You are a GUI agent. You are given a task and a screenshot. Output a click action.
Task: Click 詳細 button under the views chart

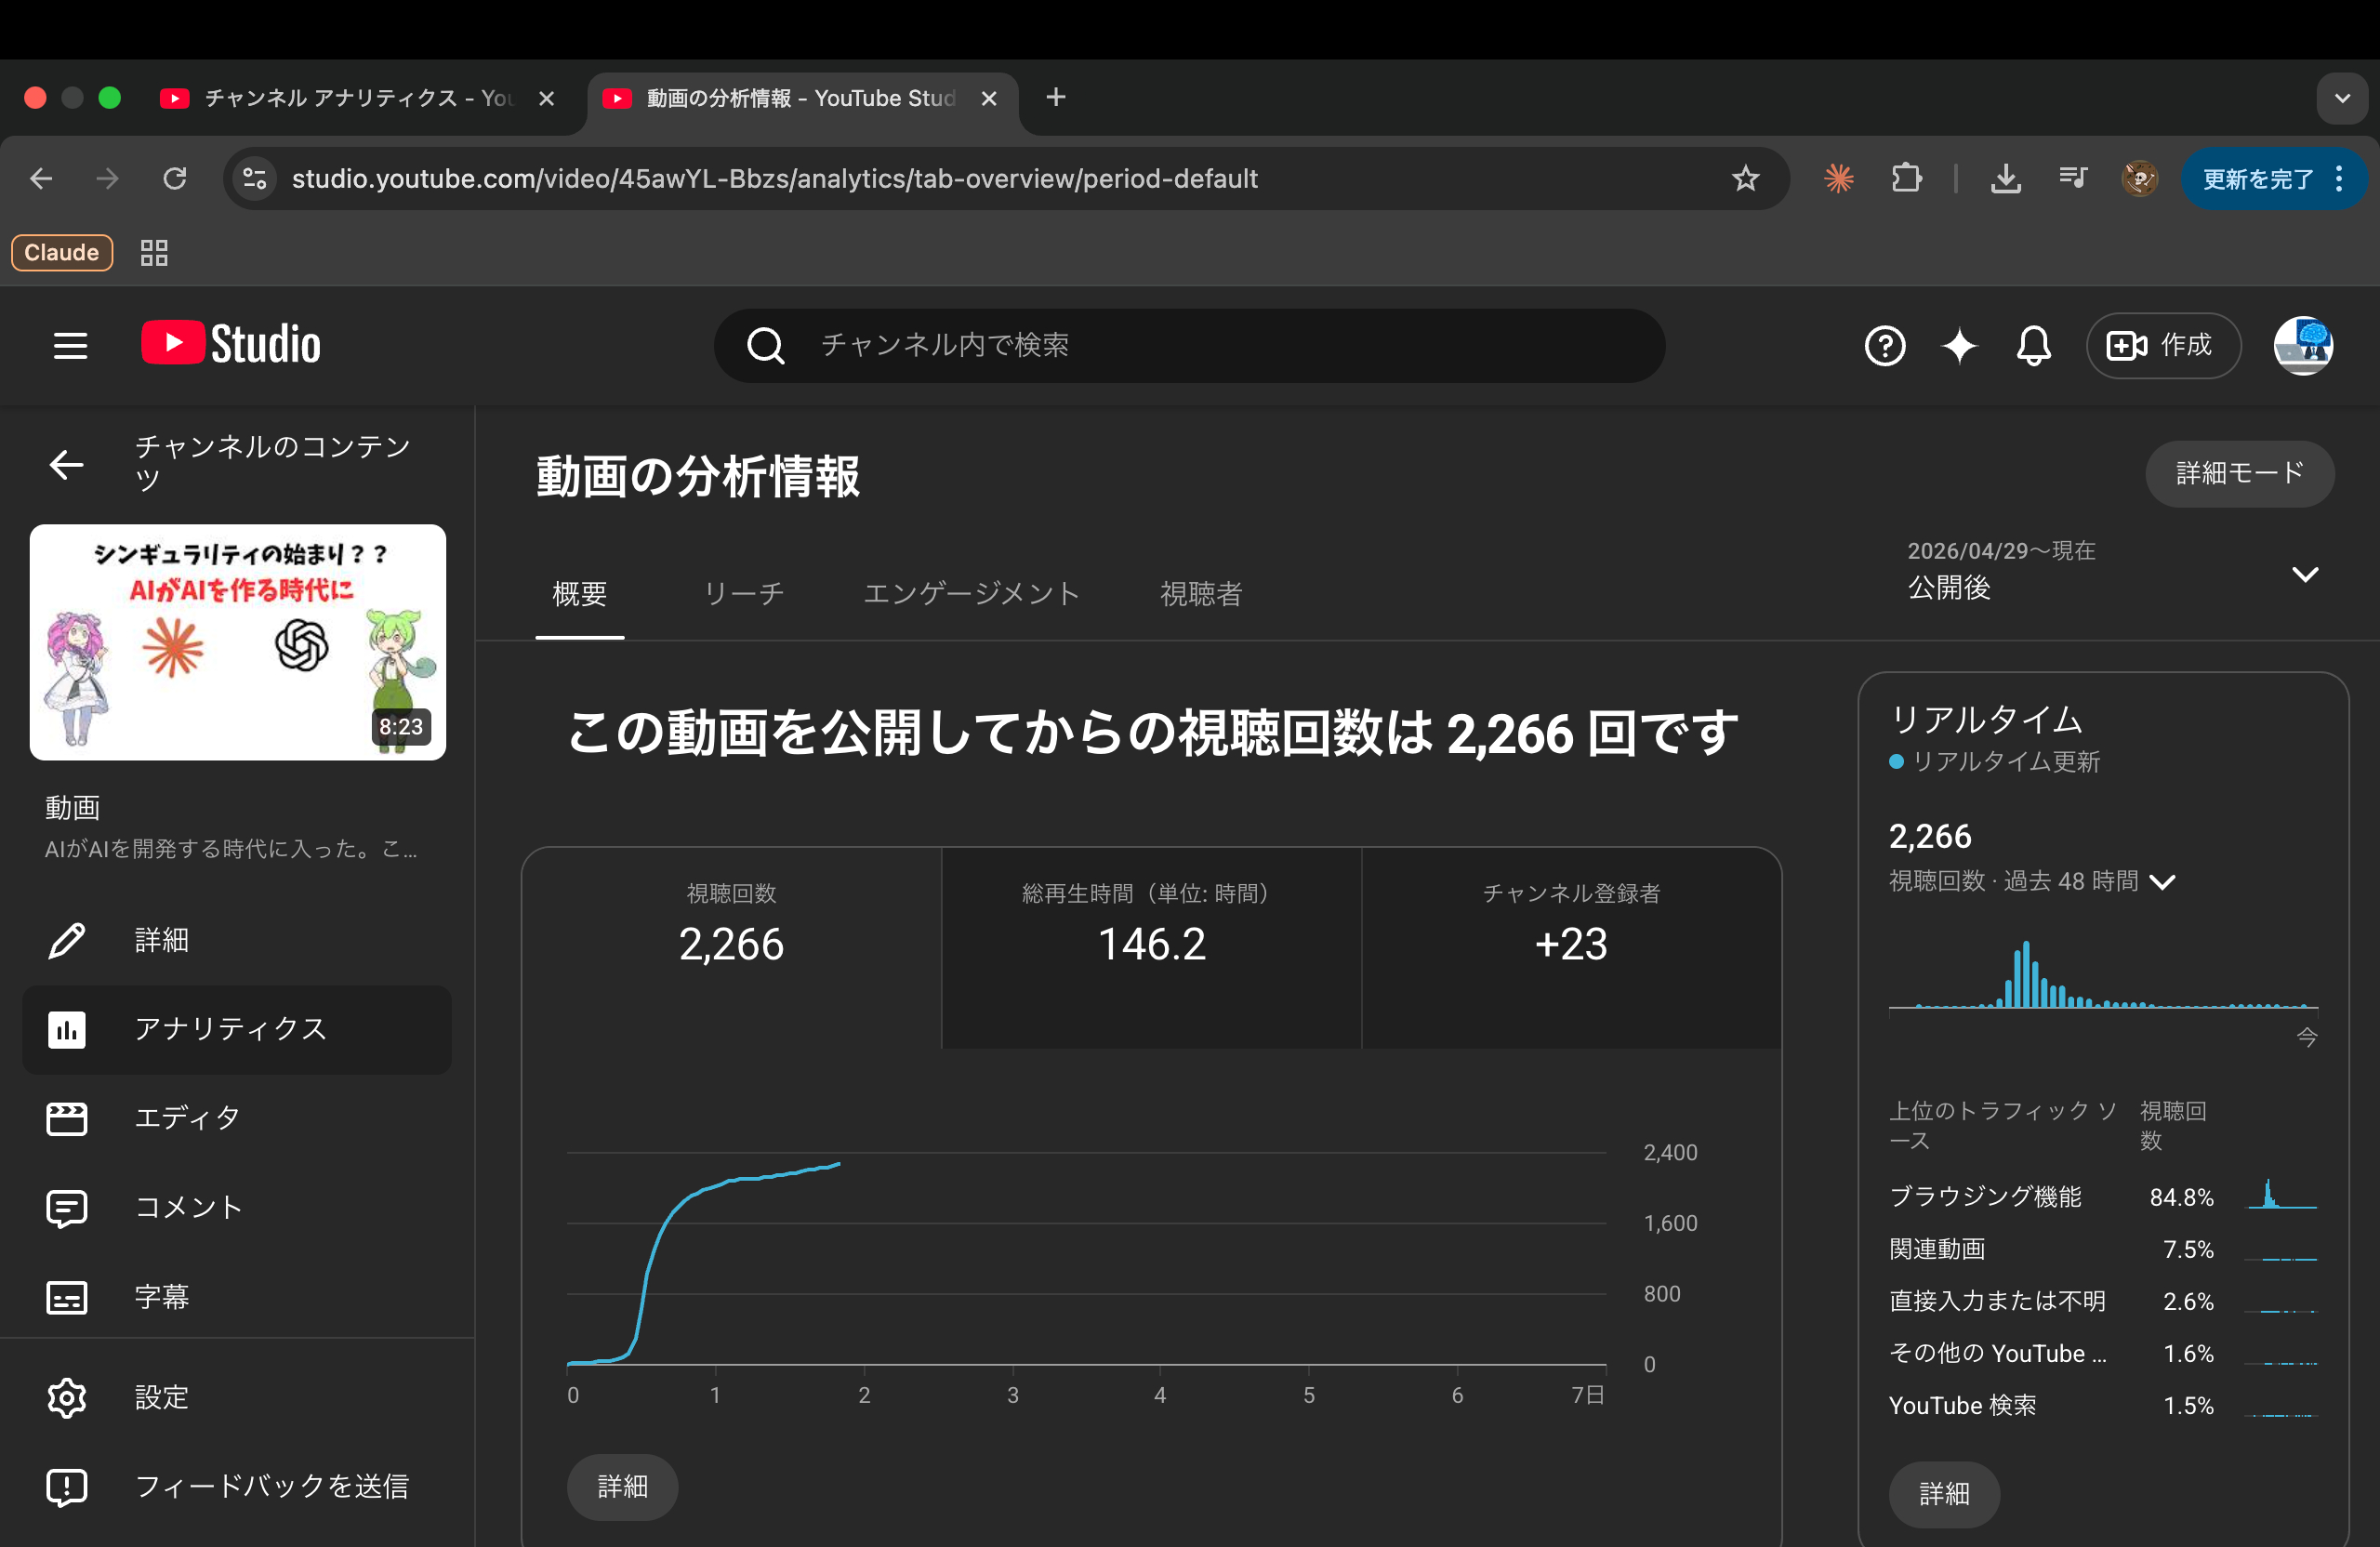[622, 1487]
